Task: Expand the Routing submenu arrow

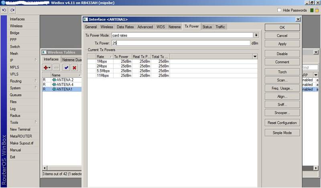Action: 36,81
